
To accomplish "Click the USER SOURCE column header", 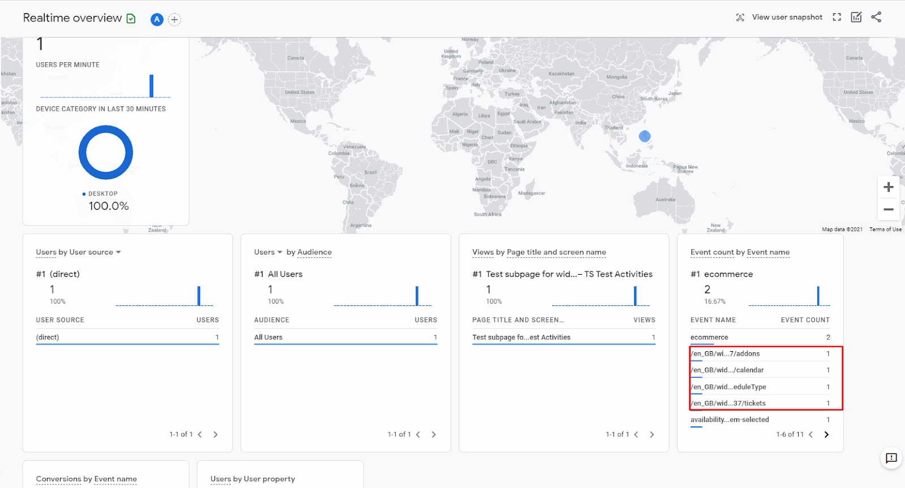I will pos(60,320).
